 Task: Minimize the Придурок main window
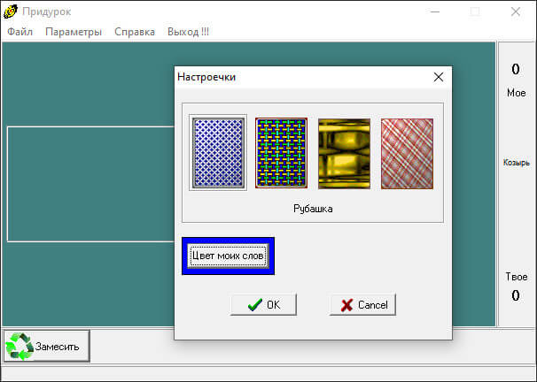coord(434,11)
